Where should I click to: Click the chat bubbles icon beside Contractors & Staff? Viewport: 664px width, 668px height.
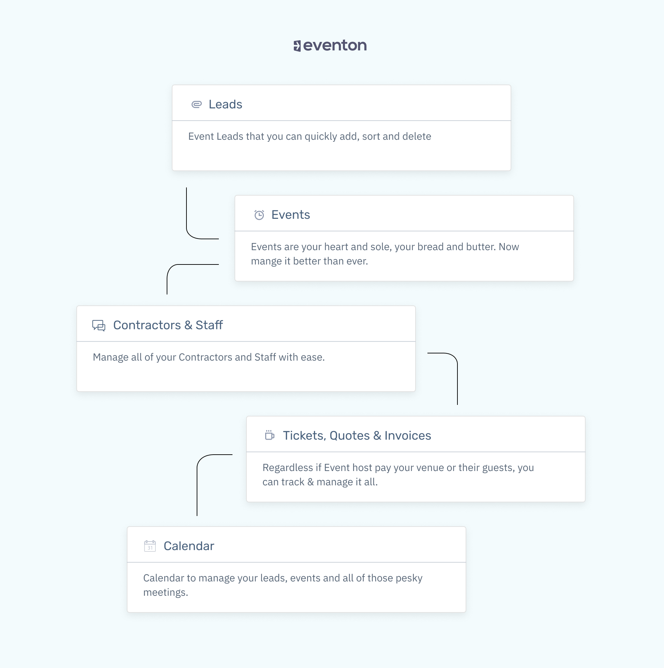coord(99,326)
